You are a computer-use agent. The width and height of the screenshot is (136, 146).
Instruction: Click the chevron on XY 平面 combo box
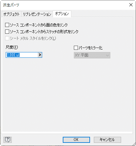point(107,55)
